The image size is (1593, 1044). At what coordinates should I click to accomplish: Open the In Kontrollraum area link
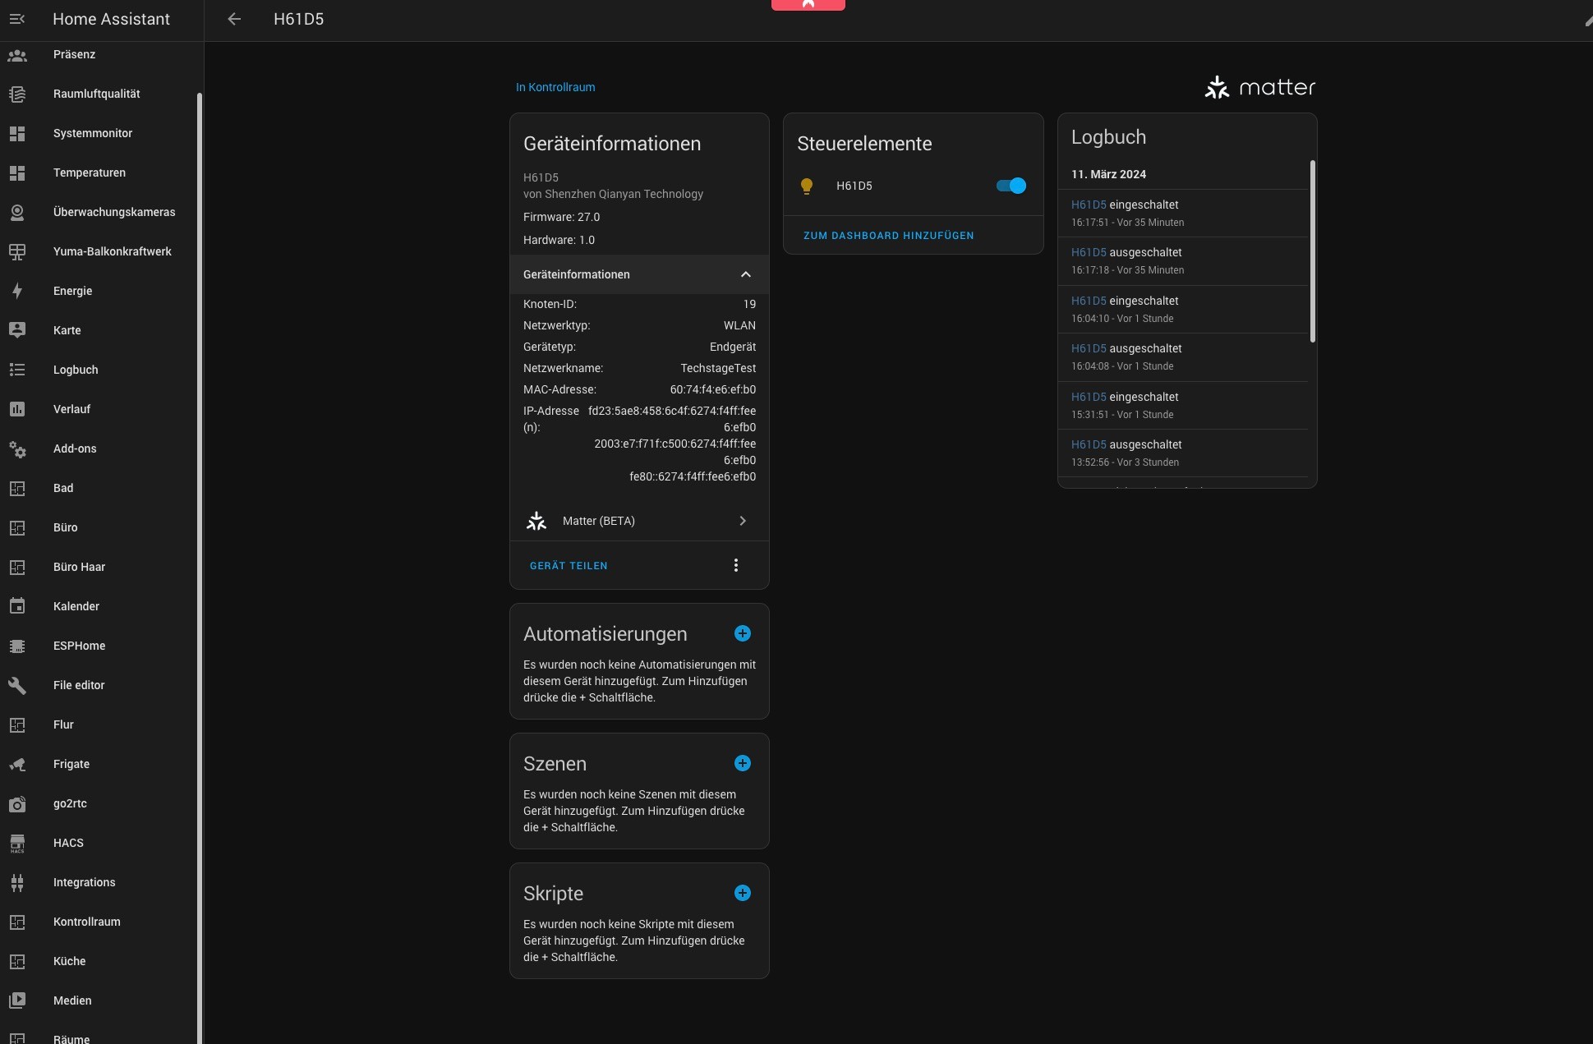[x=555, y=87]
